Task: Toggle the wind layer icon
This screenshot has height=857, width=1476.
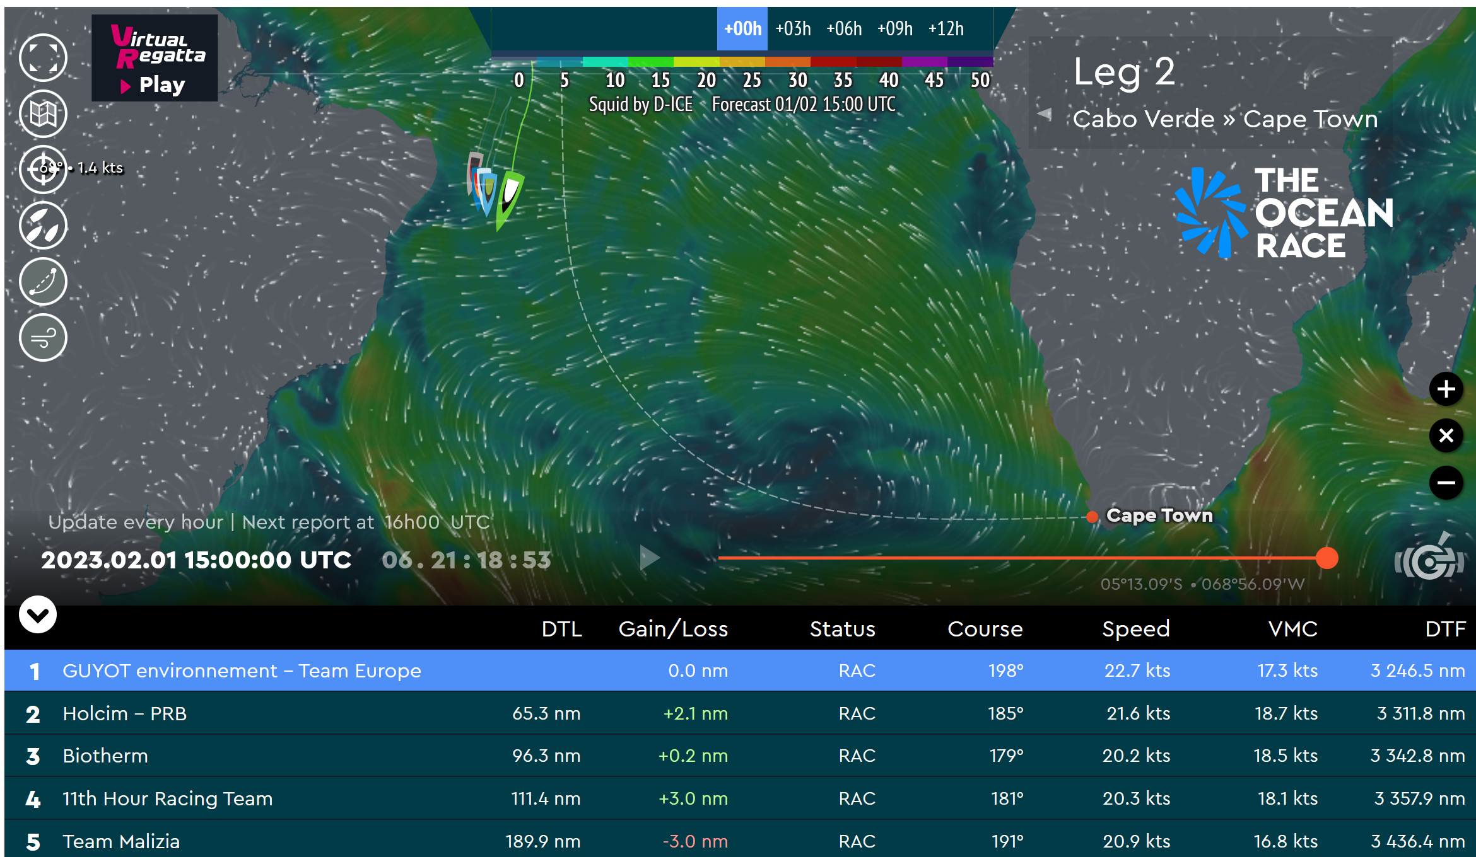Action: click(x=43, y=337)
